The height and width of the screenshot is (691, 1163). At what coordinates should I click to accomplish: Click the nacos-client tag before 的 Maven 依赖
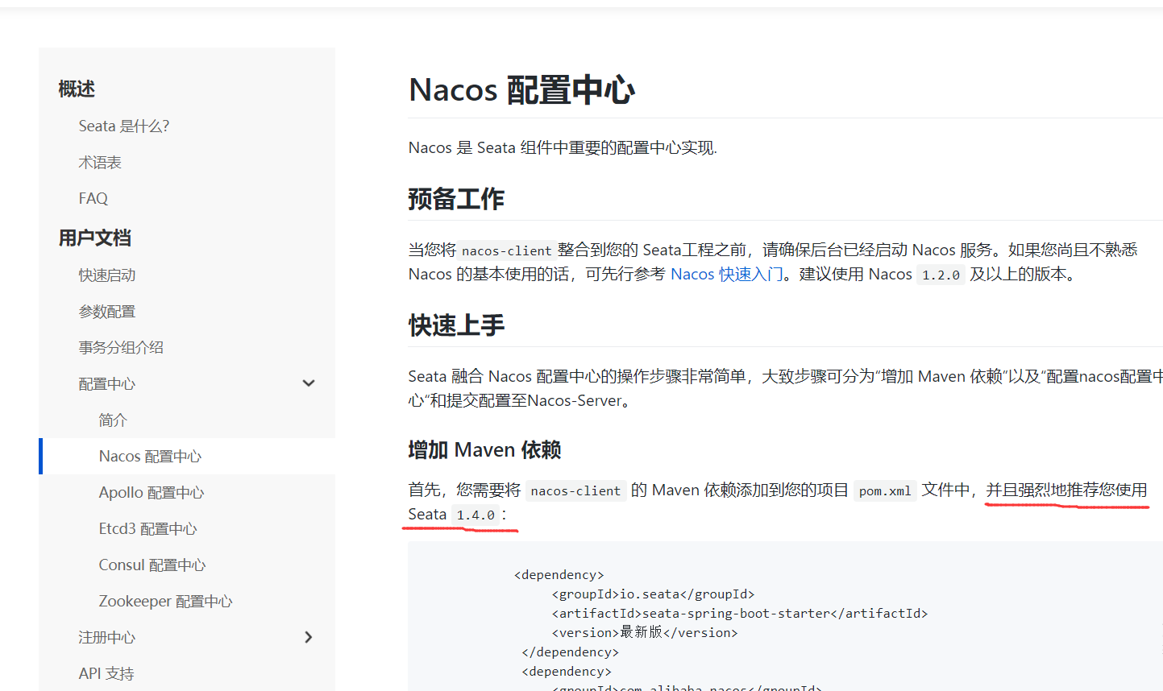coord(575,490)
